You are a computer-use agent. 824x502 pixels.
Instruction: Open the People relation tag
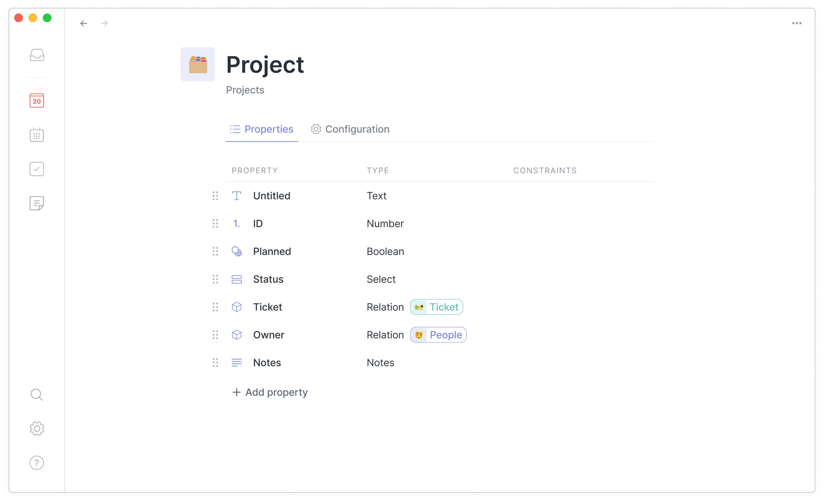(x=438, y=335)
